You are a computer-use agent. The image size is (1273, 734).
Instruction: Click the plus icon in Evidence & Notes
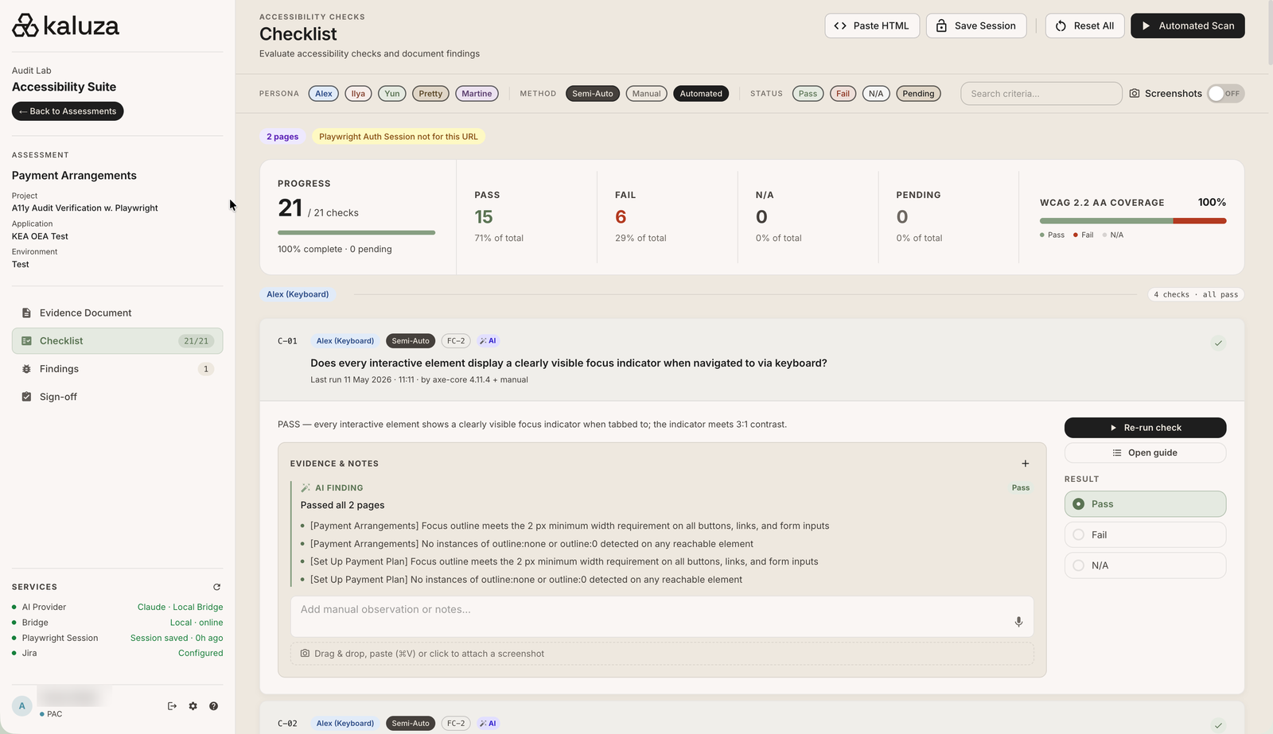pyautogui.click(x=1025, y=464)
